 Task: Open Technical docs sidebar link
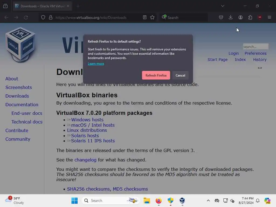[27, 122]
